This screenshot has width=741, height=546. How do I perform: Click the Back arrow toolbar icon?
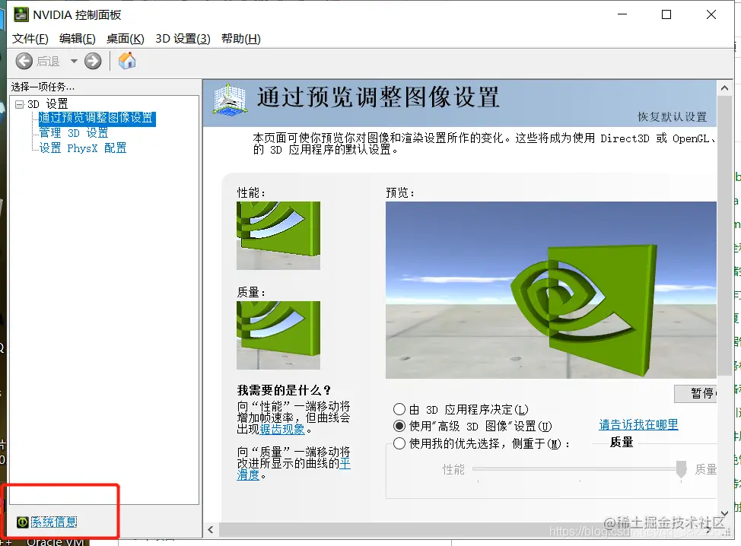coord(24,61)
